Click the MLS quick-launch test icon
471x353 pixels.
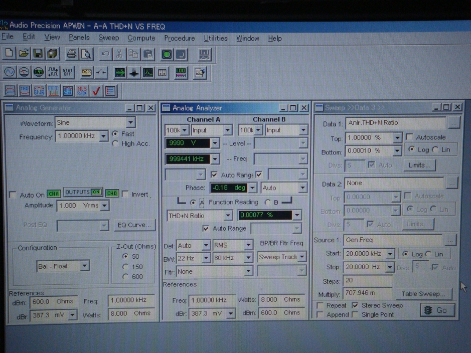pyautogui.click(x=82, y=91)
